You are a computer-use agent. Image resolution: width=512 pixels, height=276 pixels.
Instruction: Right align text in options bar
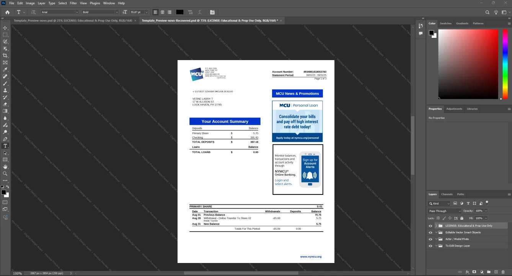169,12
